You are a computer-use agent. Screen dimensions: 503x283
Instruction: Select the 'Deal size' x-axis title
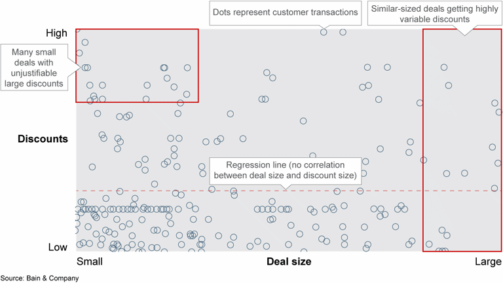(x=289, y=261)
